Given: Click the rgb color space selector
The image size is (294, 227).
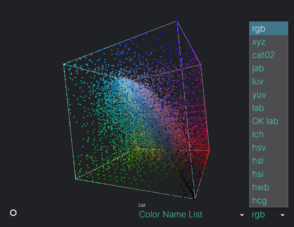Looking at the screenshot, I should [268, 214].
